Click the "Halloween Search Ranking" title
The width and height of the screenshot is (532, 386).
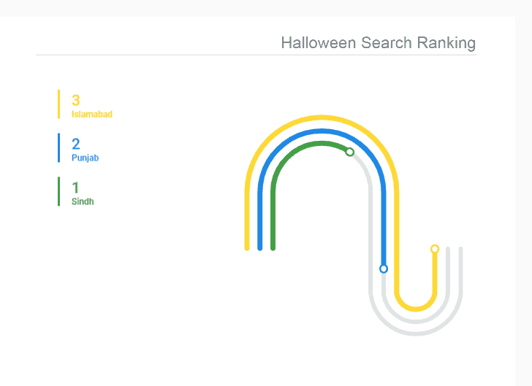[378, 42]
